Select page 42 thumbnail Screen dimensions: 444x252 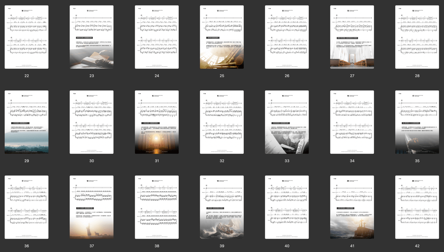[417, 207]
